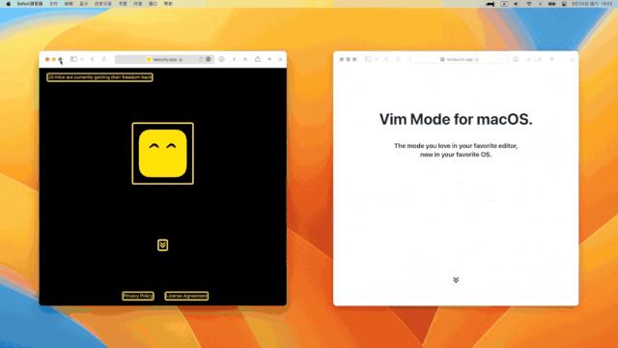This screenshot has width=618, height=348.
Task: Open the Apple menu
Action: 9,4
